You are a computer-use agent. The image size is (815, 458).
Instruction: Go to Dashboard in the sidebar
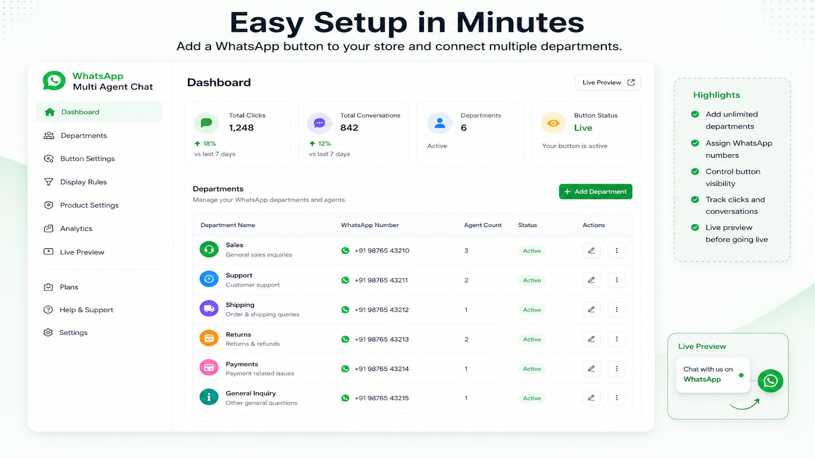99,112
